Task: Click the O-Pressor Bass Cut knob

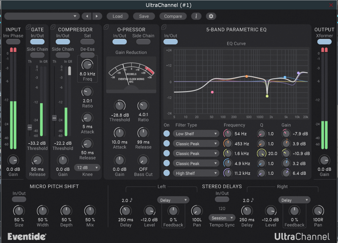Action: (x=143, y=160)
